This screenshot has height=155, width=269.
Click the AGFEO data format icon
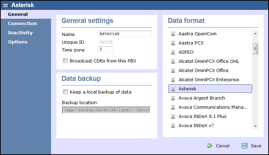(173, 52)
